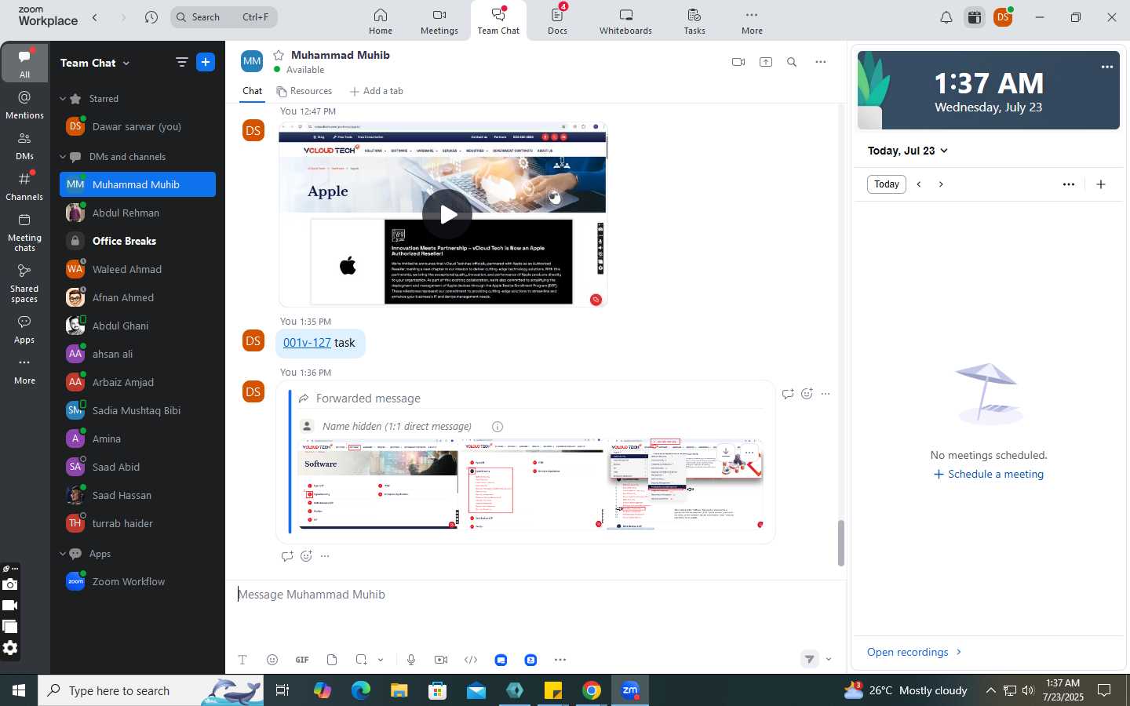Click the screenshot capture icon in composer
This screenshot has height=706, width=1130.
361,660
